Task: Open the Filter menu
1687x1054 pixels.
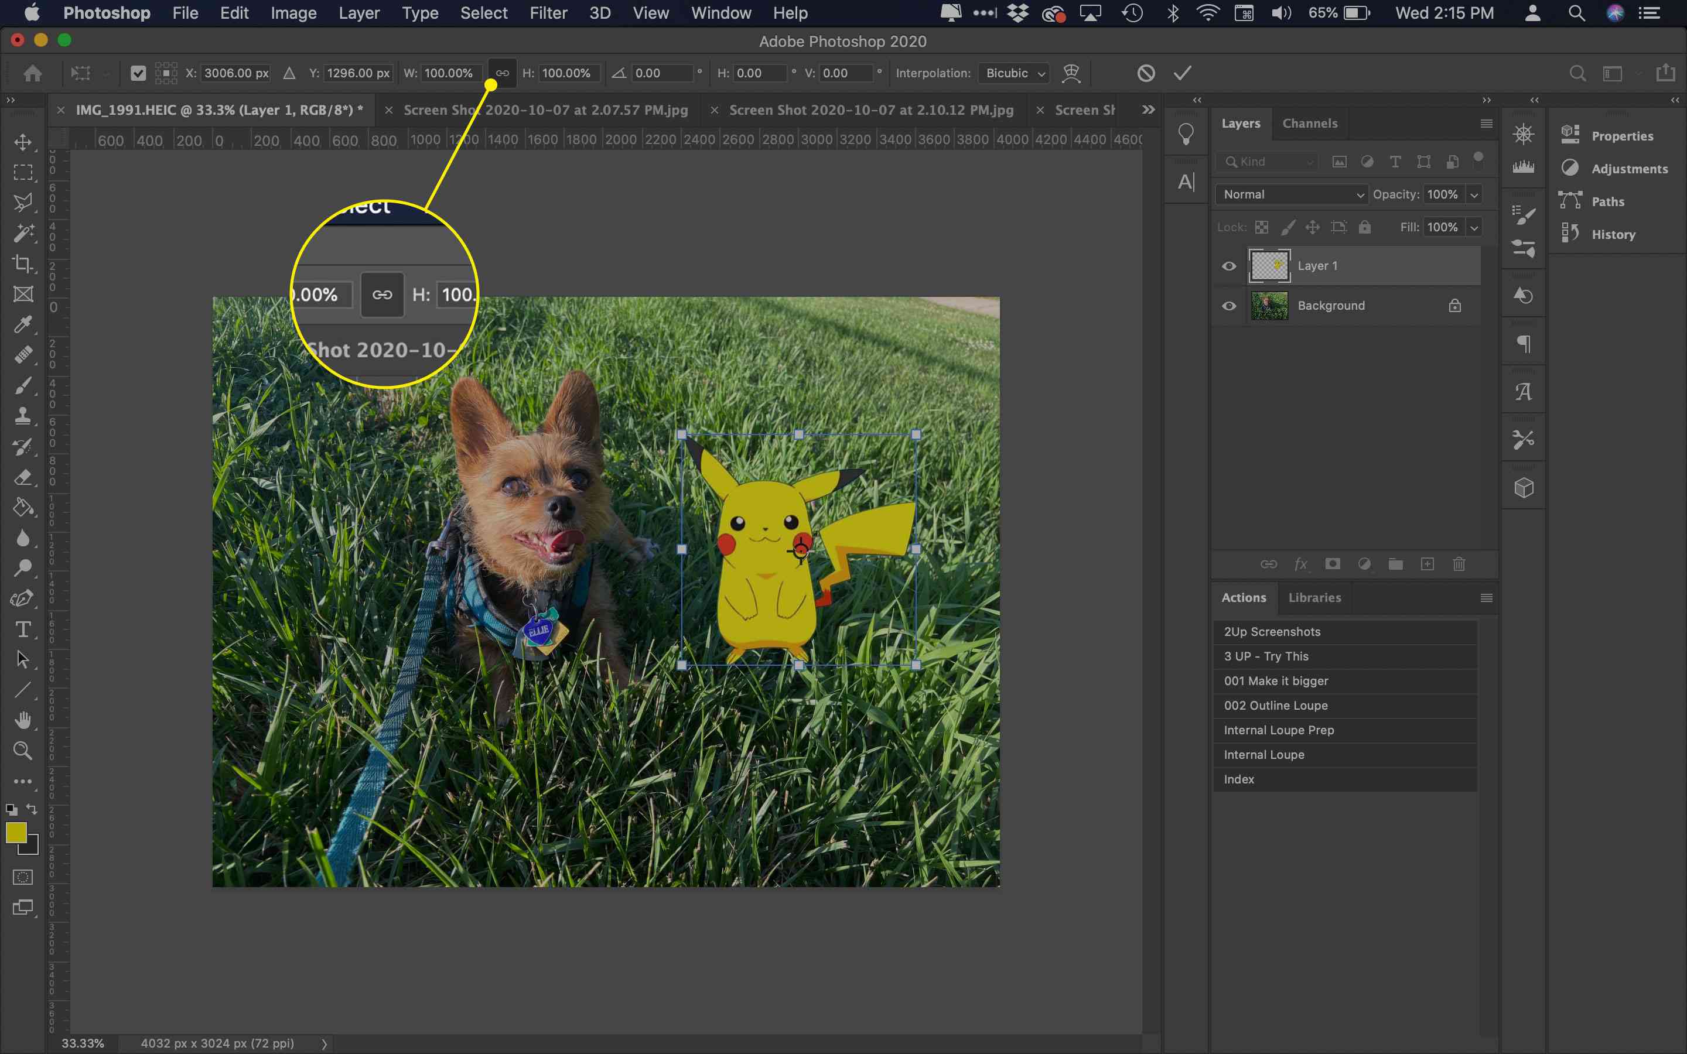Action: click(548, 13)
